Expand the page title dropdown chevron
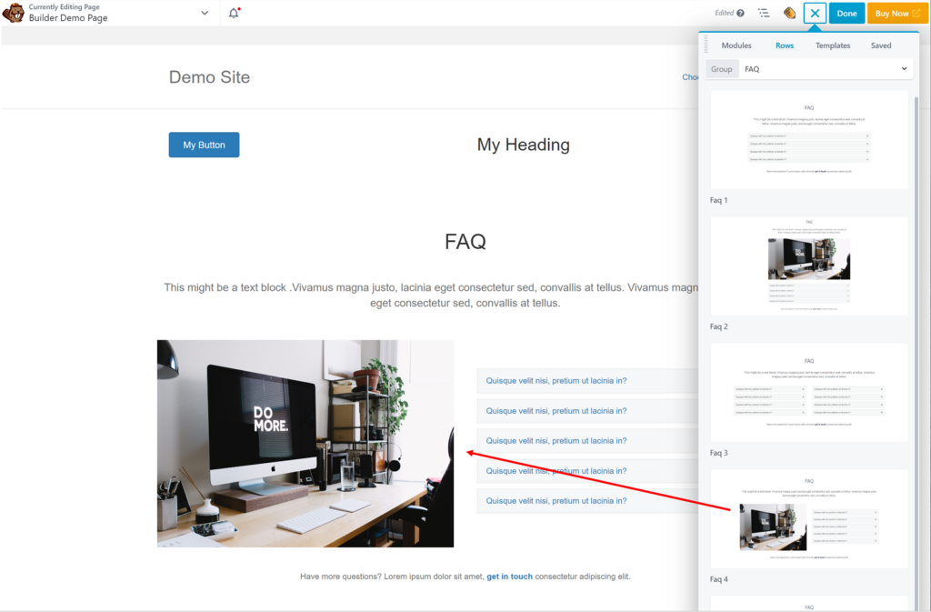The image size is (931, 612). tap(205, 13)
